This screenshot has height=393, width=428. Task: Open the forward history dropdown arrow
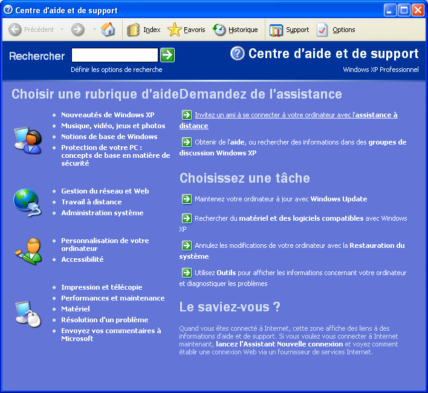point(94,30)
